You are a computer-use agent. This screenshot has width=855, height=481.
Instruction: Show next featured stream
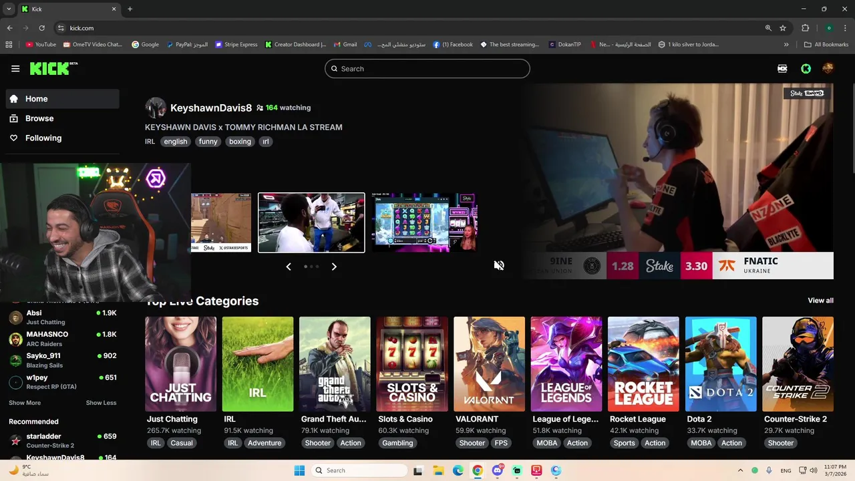334,267
